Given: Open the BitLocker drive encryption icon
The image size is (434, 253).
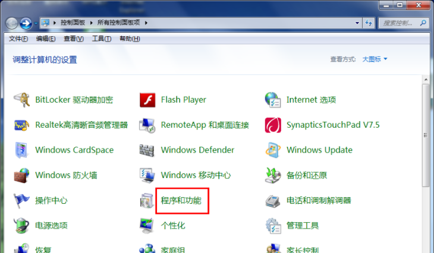Looking at the screenshot, I should click(x=21, y=100).
